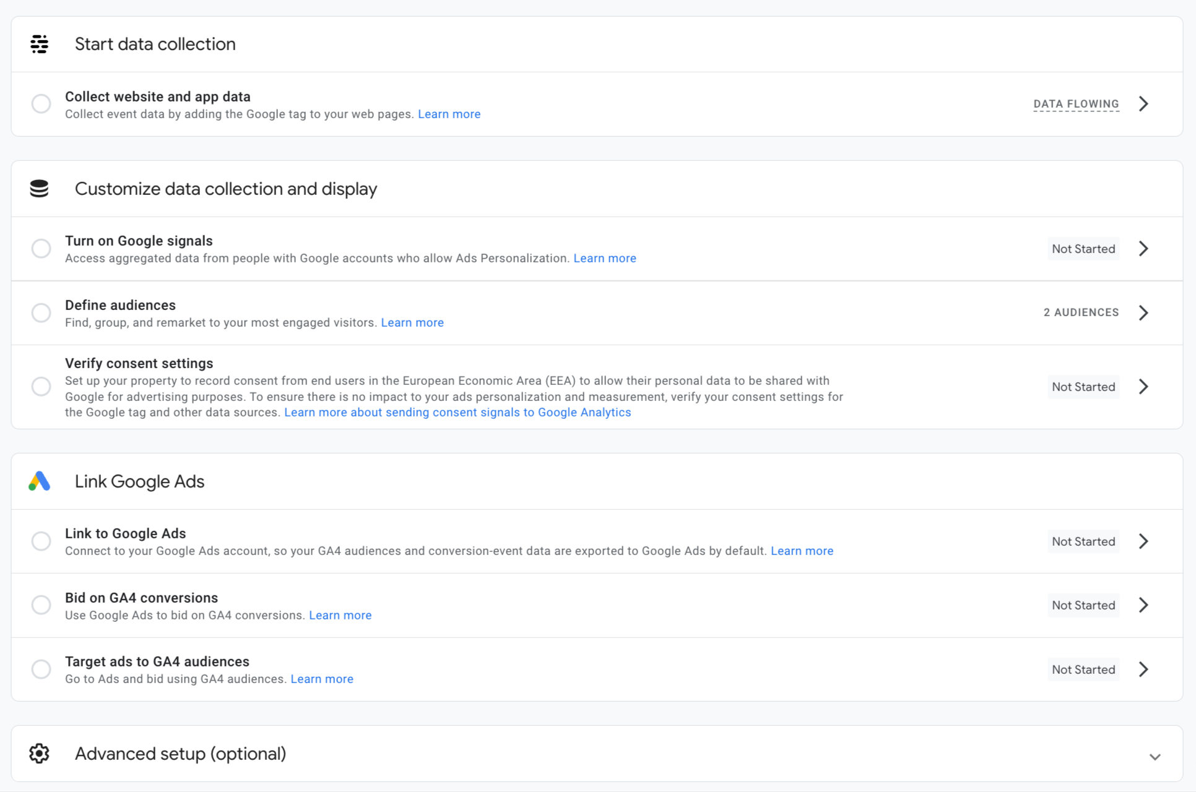Click Not Started badge for Bid on GA4 conversions
1196x792 pixels.
coord(1083,605)
